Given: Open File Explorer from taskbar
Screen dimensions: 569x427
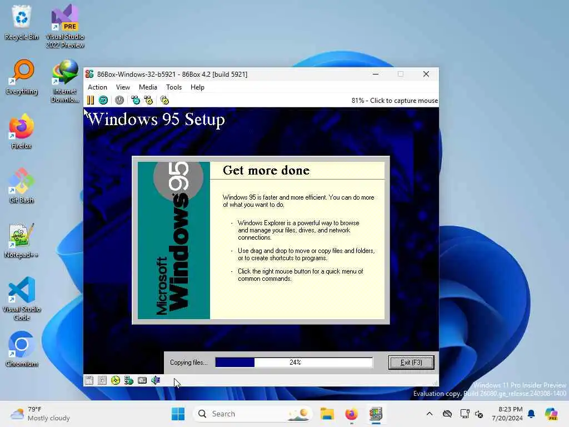Looking at the screenshot, I should [327, 414].
